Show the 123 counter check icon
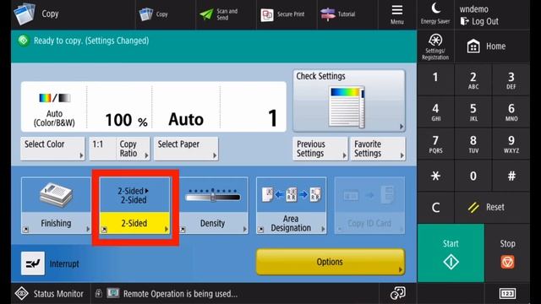Screen dimensions: 541x304 (x=507, y=294)
